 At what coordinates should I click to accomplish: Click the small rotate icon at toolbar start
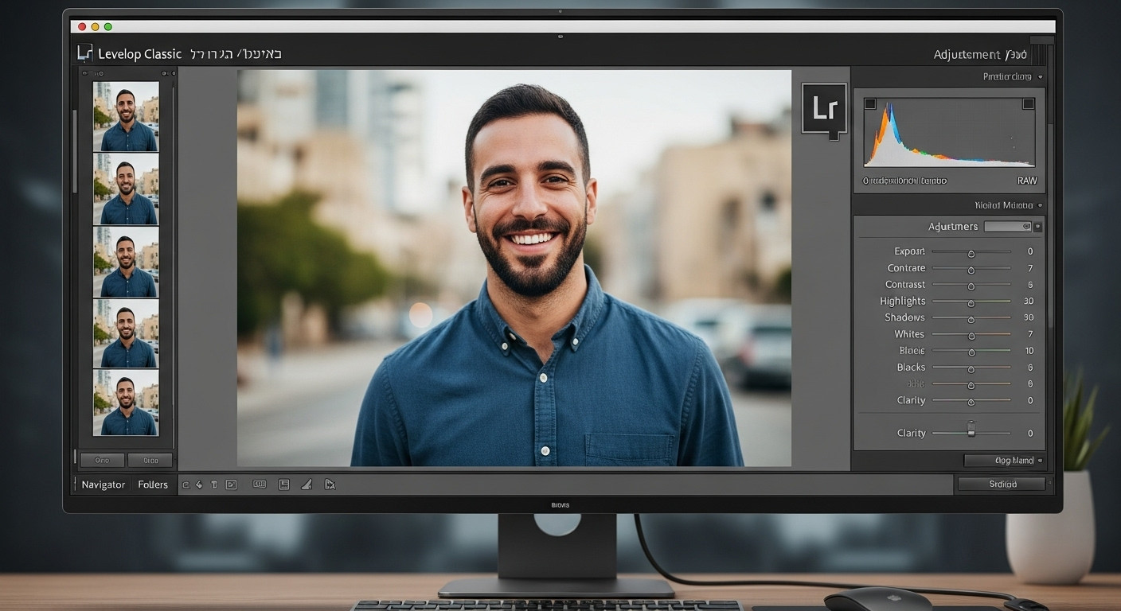click(x=186, y=485)
